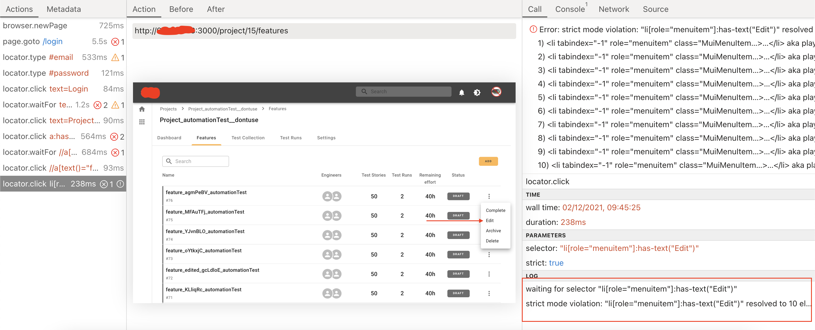Click the features list Search field
This screenshot has width=815, height=330.
pos(199,161)
